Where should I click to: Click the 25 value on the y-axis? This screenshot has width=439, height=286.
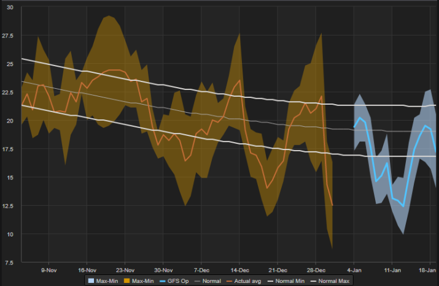tap(10, 64)
